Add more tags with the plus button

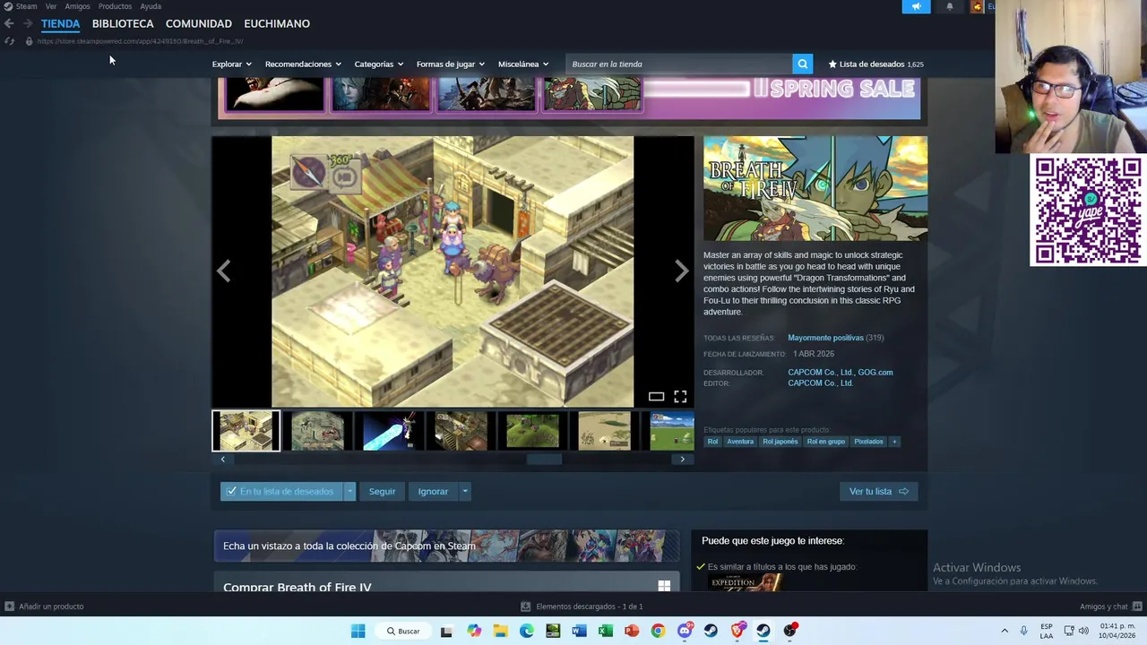coord(894,442)
